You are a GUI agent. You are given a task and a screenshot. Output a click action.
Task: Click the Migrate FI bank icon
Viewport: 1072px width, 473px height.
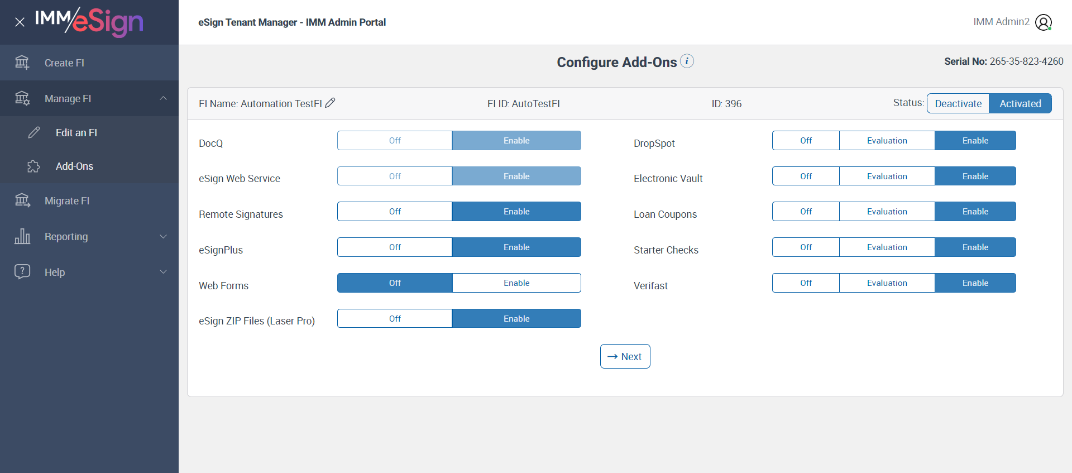[x=22, y=200]
